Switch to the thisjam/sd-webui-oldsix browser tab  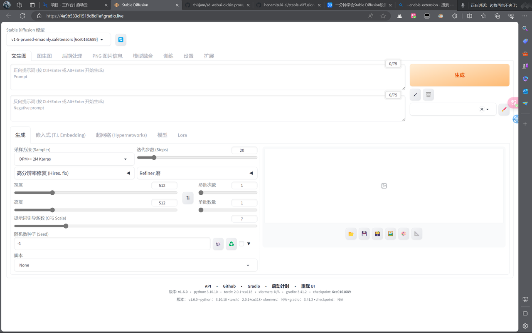point(217,5)
